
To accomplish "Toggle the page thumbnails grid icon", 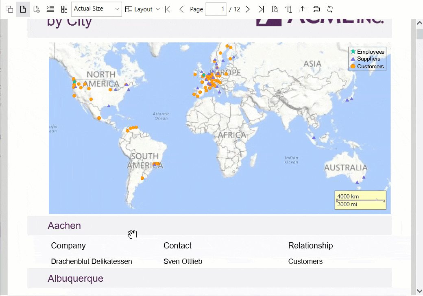I will [x=64, y=9].
